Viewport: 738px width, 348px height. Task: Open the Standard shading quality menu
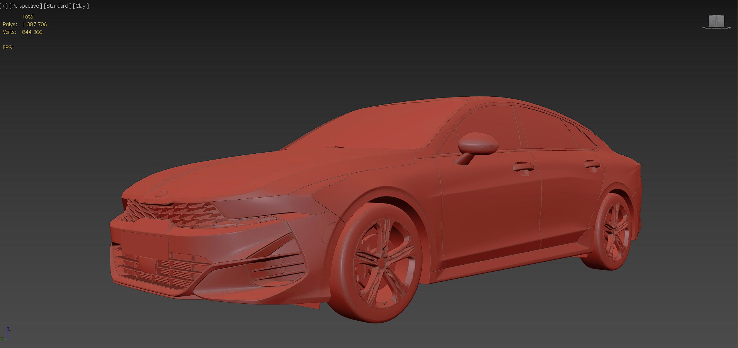click(58, 6)
